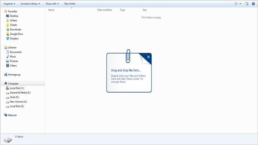Open the Music library
This screenshot has height=145, width=258.
point(13,56)
